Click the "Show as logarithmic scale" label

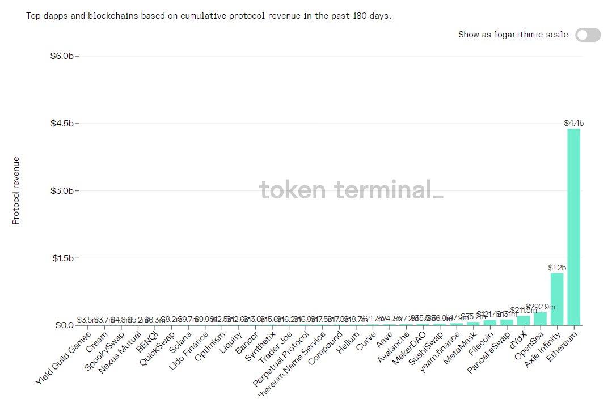click(x=513, y=35)
